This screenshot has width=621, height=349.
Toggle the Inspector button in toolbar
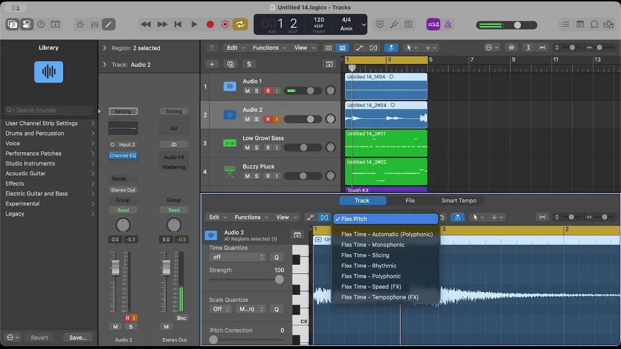point(27,24)
